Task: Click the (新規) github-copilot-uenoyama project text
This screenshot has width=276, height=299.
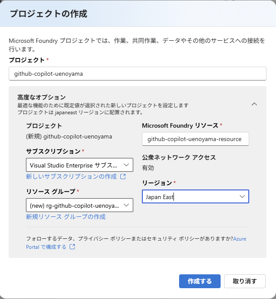Action: [x=69, y=137]
